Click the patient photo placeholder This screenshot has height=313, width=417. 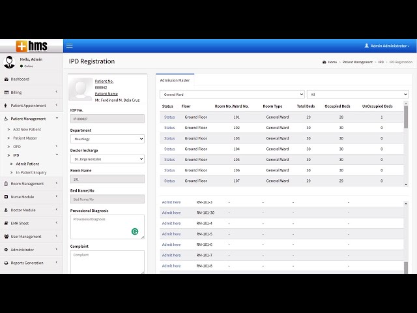point(81,89)
